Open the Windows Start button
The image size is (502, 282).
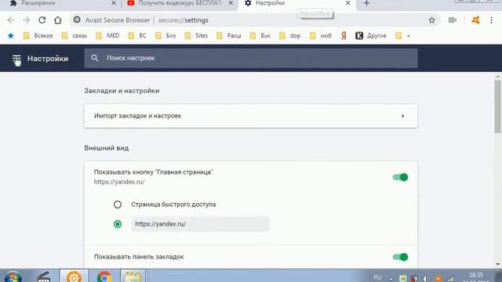click(13, 277)
